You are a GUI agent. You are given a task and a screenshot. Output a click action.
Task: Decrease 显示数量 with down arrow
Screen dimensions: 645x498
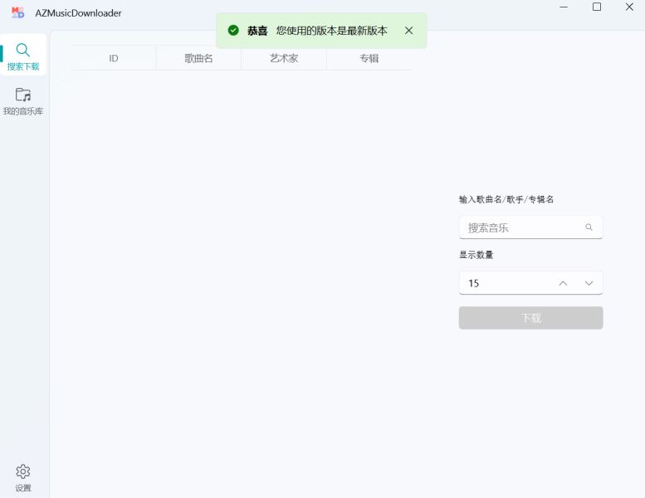click(x=589, y=283)
